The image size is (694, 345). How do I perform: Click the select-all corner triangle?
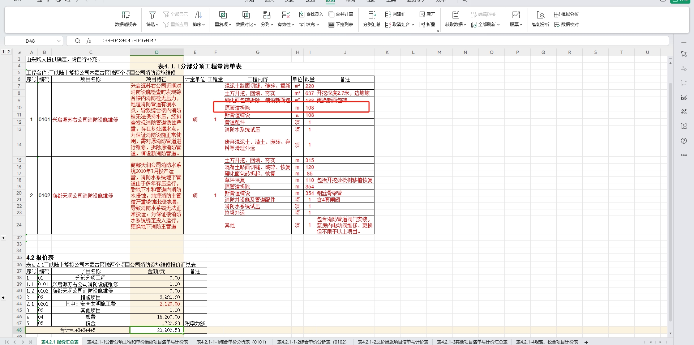pos(19,52)
